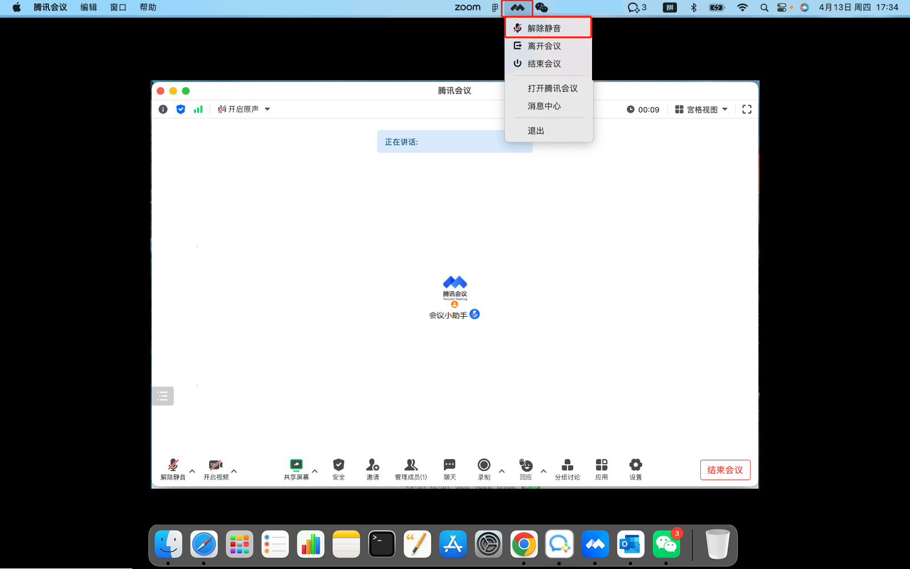Viewport: 910px width, 569px height.
Task: Click the zoom item in the menu bar
Action: (468, 7)
